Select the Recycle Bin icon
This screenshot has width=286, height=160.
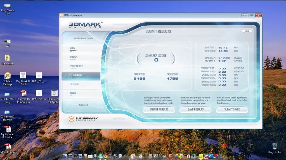pos(275,146)
